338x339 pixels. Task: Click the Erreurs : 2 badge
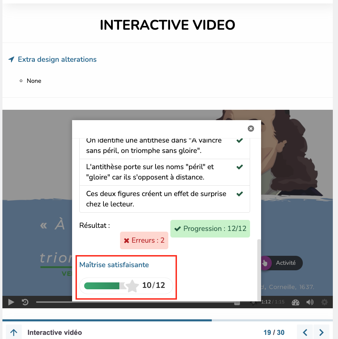coord(144,240)
